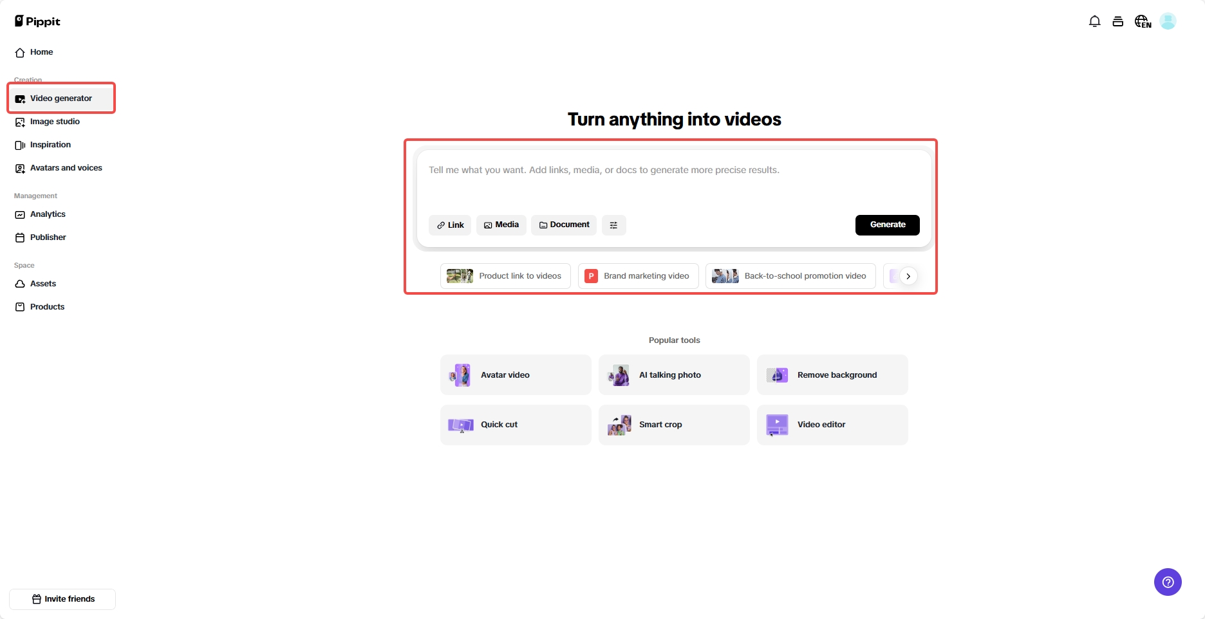Open the Products space

pyautogui.click(x=47, y=307)
